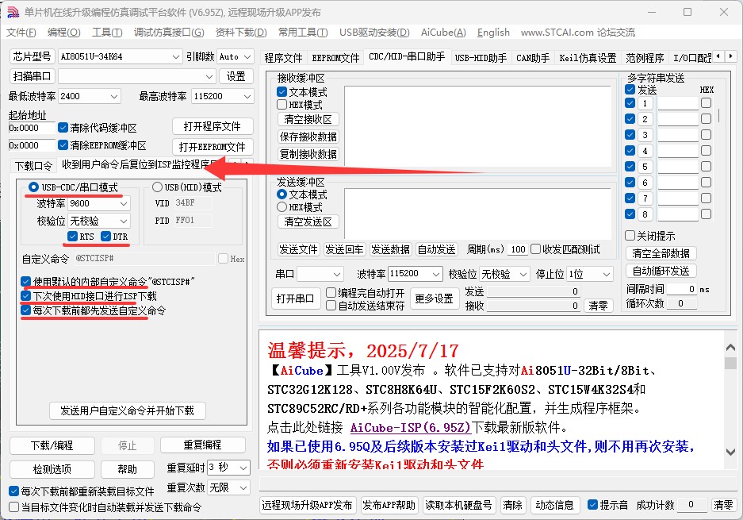The width and height of the screenshot is (743, 520).
Task: Choose the USB(HID)模式 radio option
Action: tap(157, 187)
